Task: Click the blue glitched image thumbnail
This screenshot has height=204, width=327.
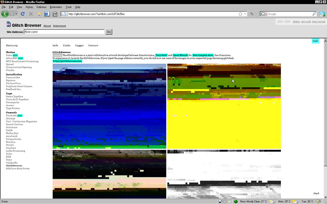Action: point(109,106)
